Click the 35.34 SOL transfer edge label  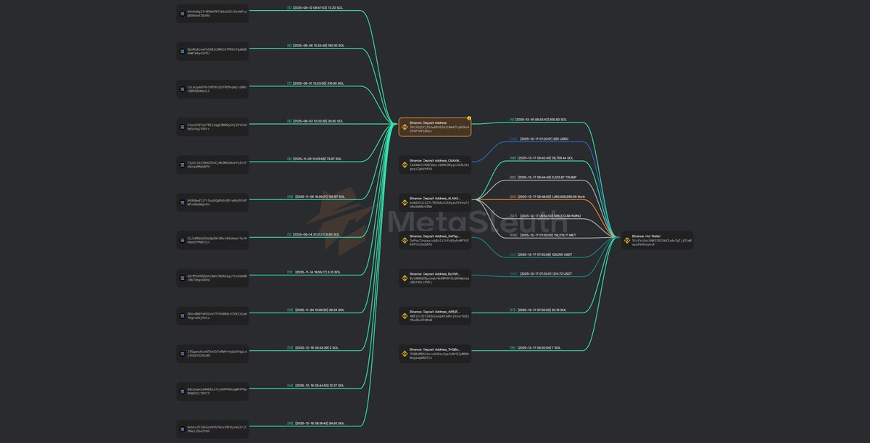[315, 310]
